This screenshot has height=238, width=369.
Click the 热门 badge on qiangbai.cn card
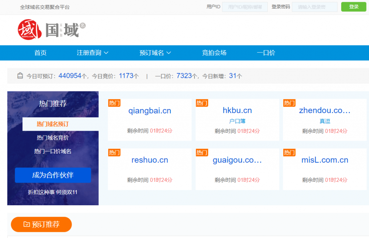(x=114, y=103)
